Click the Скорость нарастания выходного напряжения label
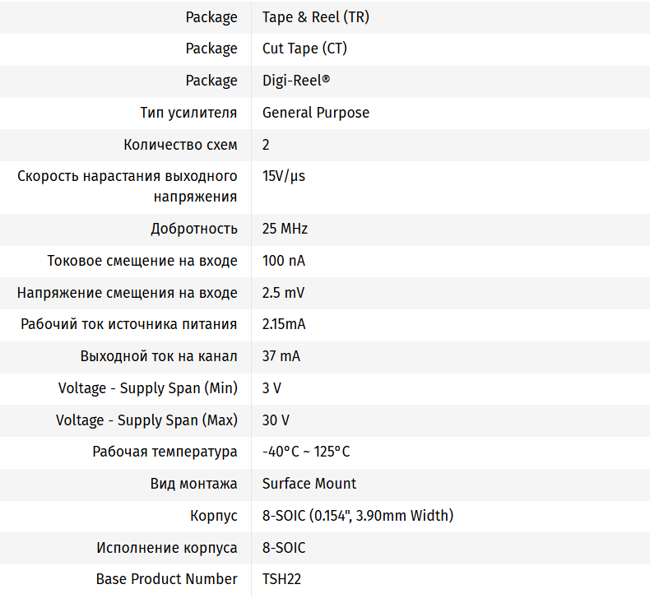The width and height of the screenshot is (650, 603). (128, 186)
